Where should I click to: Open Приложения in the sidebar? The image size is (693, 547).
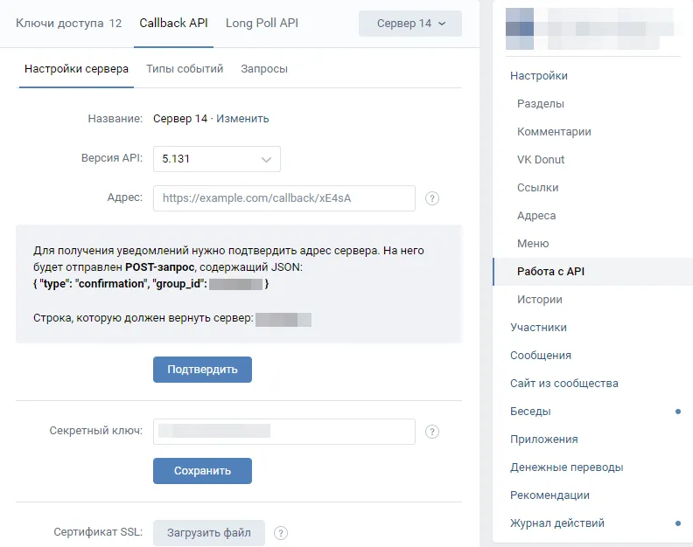point(543,440)
